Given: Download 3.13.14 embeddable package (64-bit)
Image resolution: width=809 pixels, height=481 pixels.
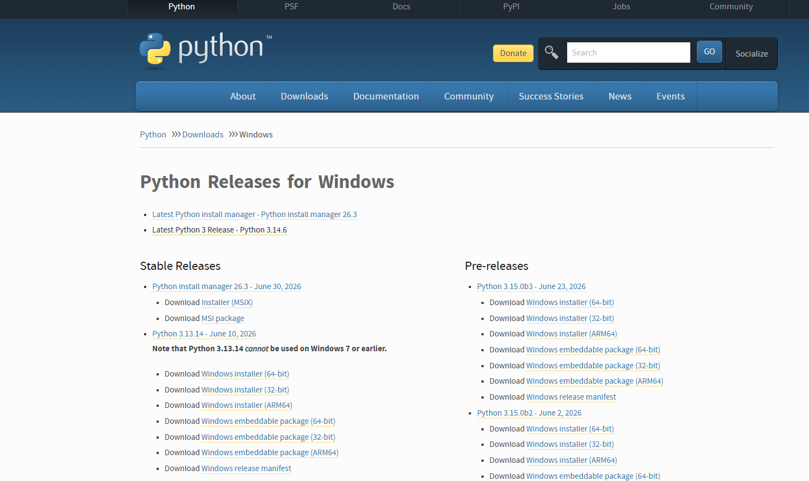Looking at the screenshot, I should [x=268, y=421].
